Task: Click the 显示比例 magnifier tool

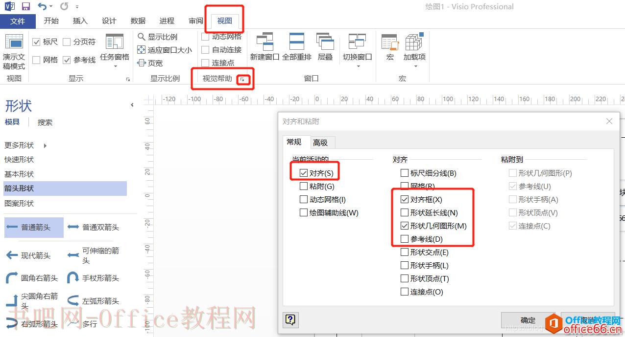Action: [157, 37]
